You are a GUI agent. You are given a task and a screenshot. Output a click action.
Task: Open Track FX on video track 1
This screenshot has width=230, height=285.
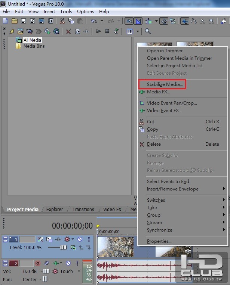(58, 239)
